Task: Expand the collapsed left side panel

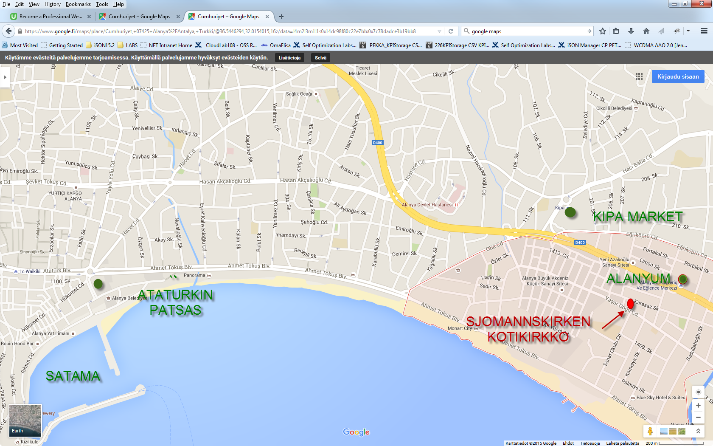Action: (x=5, y=77)
